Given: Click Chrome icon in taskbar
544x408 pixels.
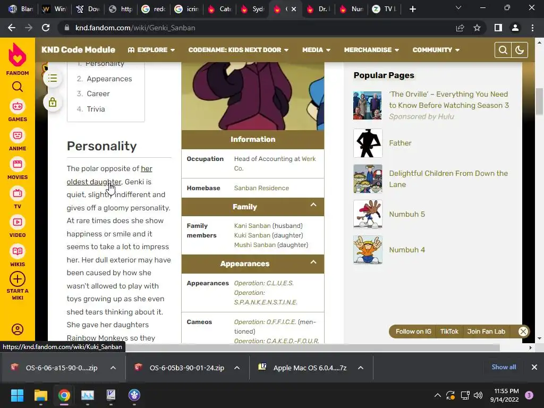Looking at the screenshot, I should pos(64,395).
